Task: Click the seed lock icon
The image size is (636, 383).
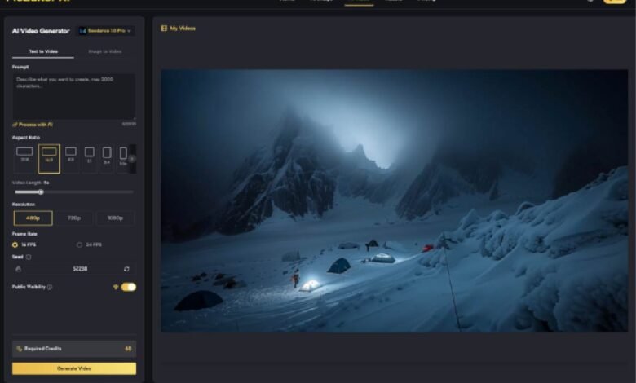Action: (x=18, y=268)
